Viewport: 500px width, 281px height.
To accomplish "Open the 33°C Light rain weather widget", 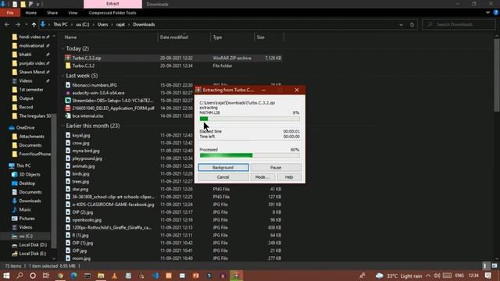I will coord(398,276).
